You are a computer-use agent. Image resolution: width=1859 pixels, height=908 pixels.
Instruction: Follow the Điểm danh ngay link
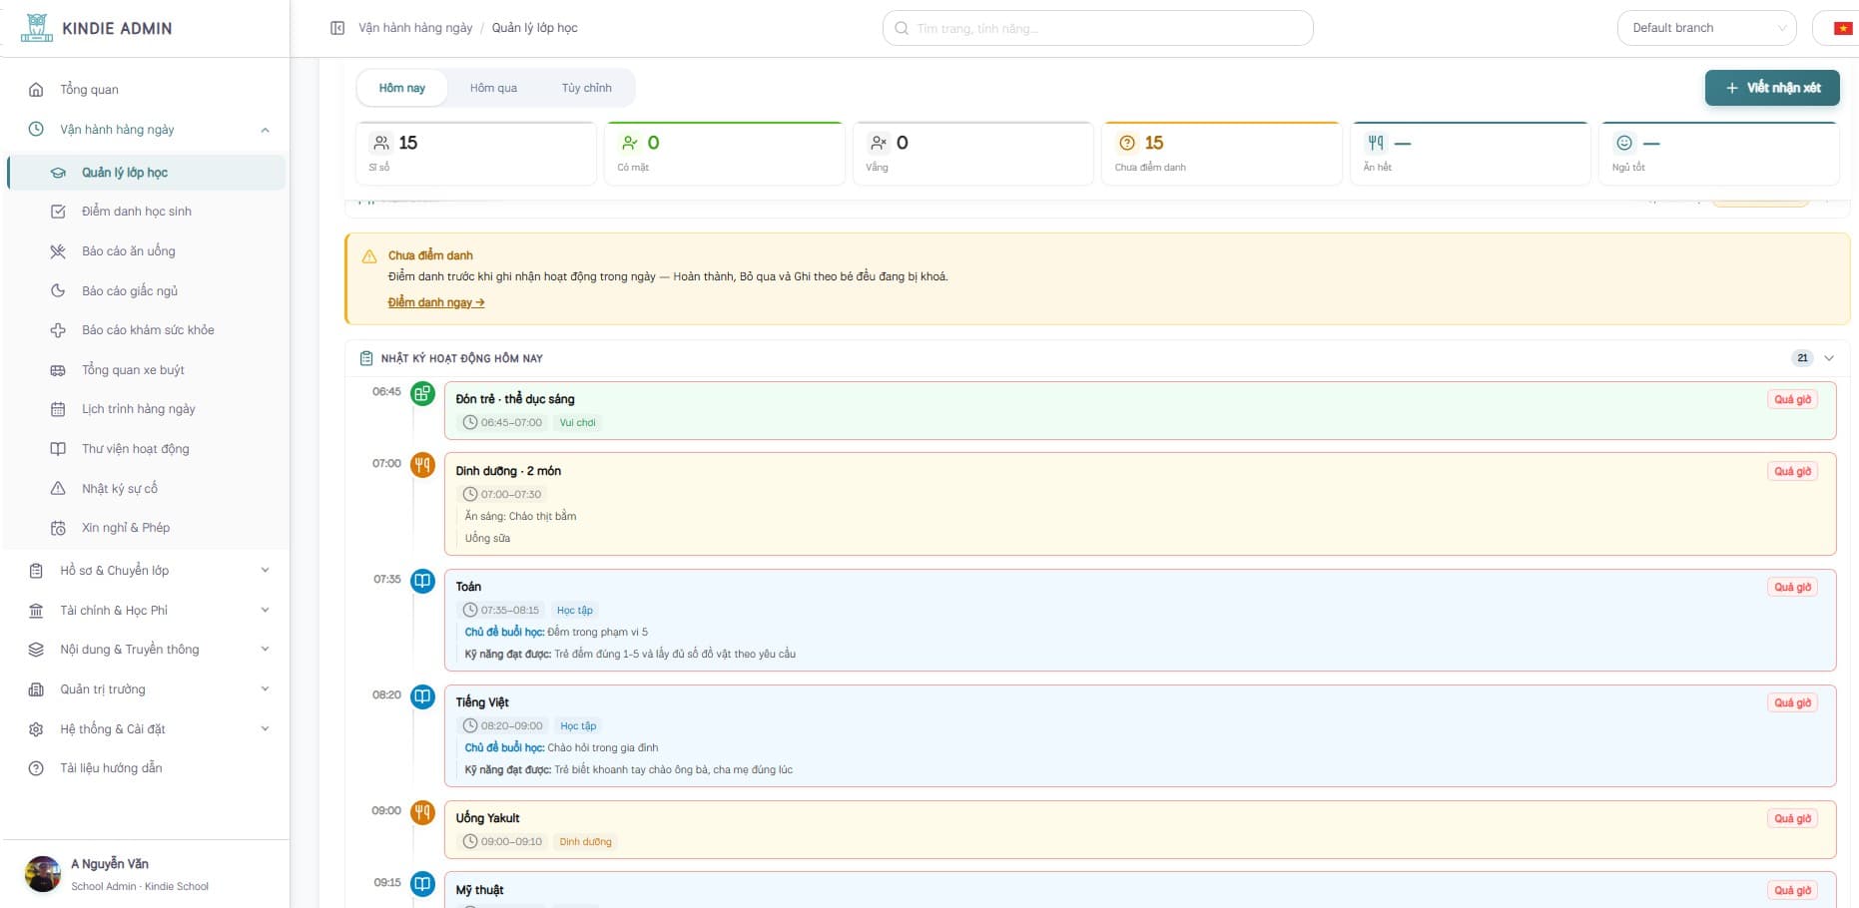[436, 302]
